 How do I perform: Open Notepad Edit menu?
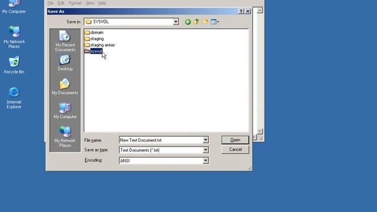pos(61,3)
